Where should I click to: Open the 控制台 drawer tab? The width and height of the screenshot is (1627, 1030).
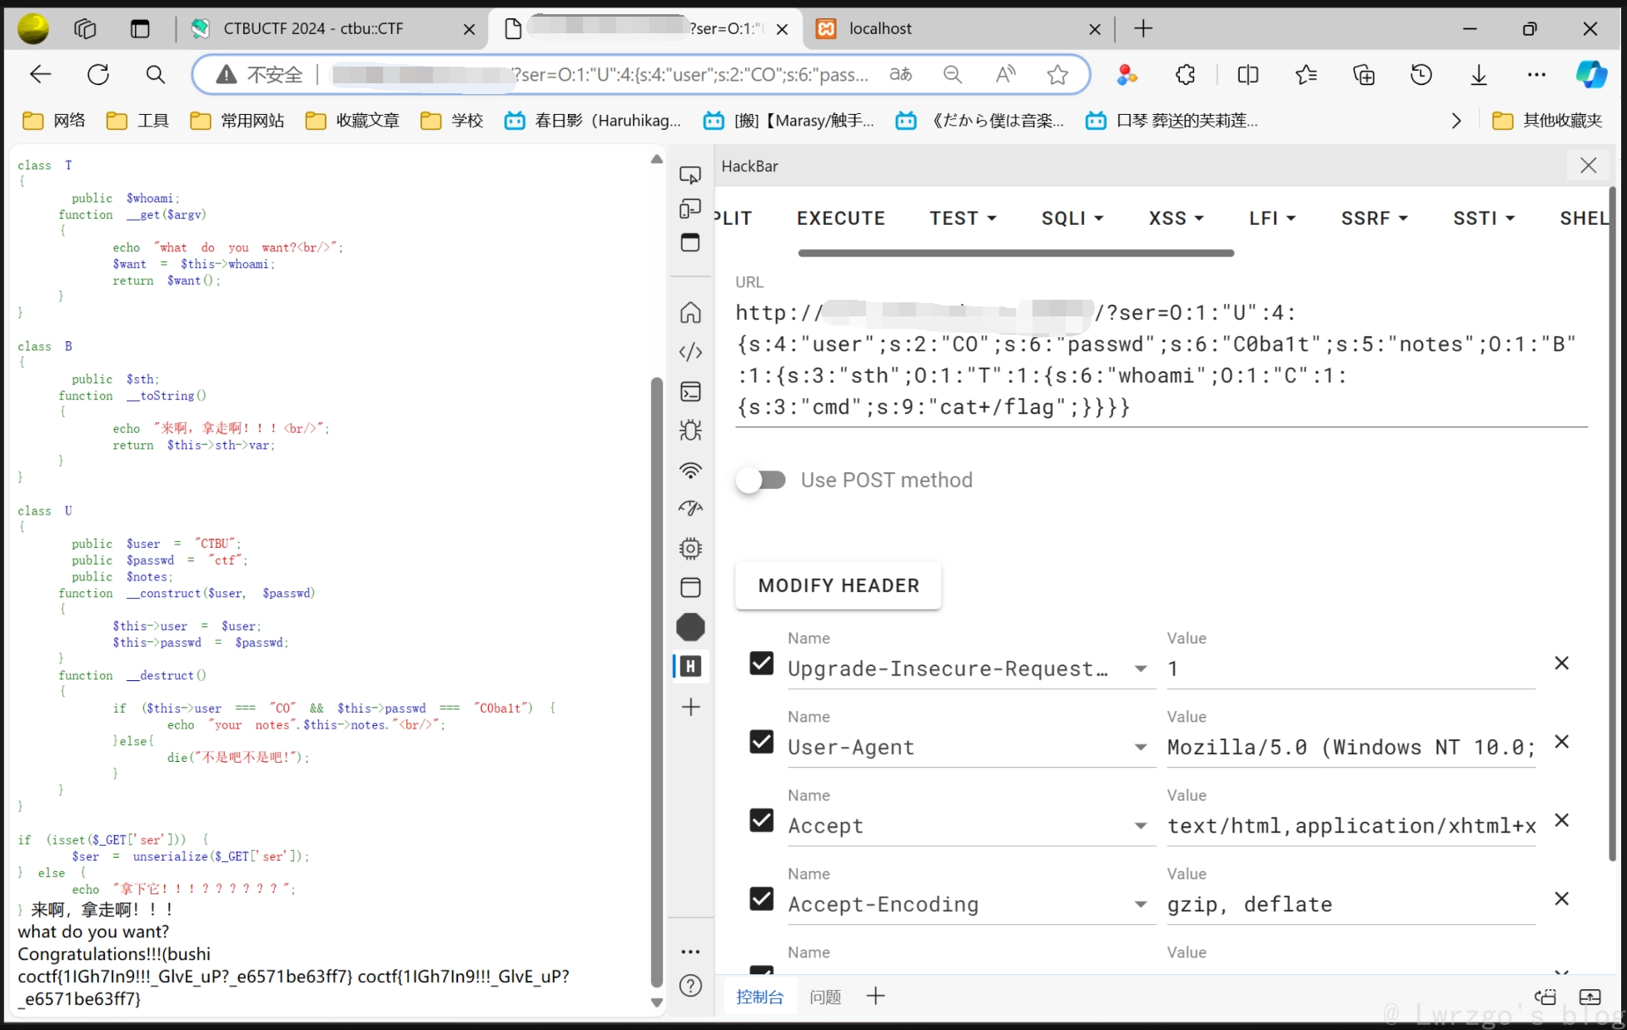759,997
